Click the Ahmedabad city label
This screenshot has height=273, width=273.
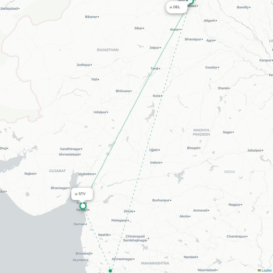click(69, 155)
